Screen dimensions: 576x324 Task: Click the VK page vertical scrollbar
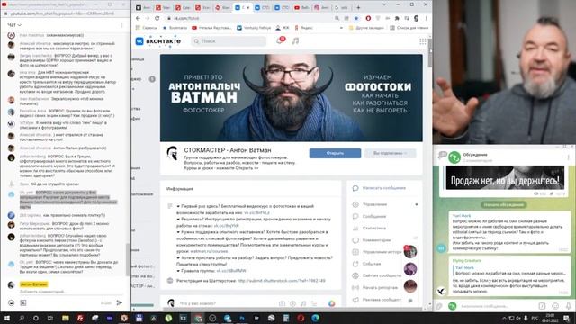430,52
